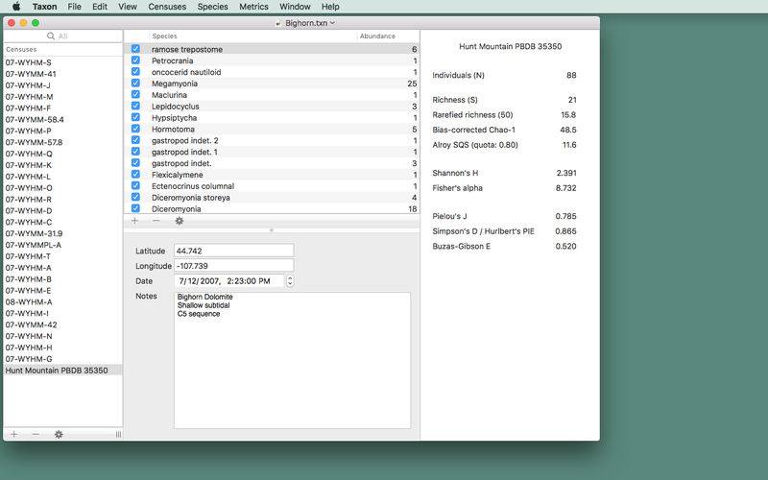Select census 07-WYHM-Q
768x480 pixels.
coord(62,154)
